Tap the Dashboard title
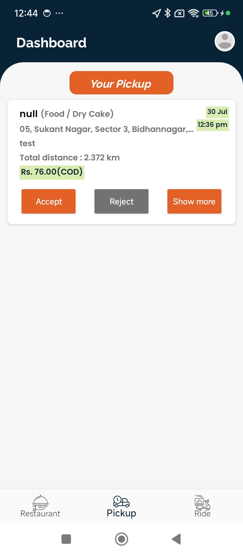Viewport: 243px width, 555px height. (52, 43)
